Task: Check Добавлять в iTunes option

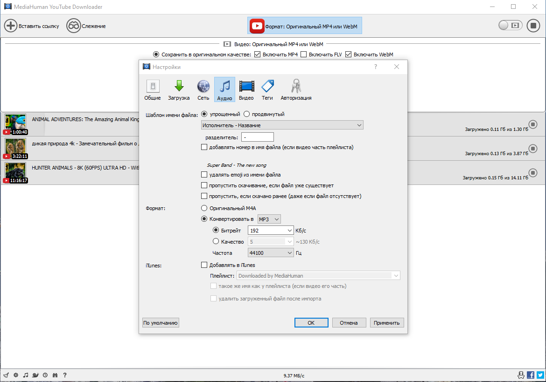Action: tap(204, 265)
